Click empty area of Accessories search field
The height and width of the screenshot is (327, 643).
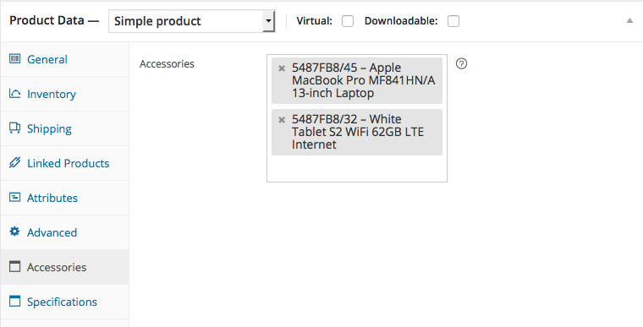[x=357, y=169]
